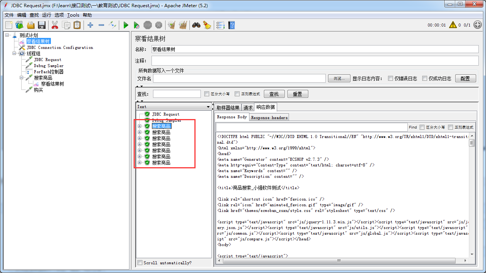Start the test with the green arrow
Image resolution: width=486 pixels, height=273 pixels.
click(x=126, y=25)
